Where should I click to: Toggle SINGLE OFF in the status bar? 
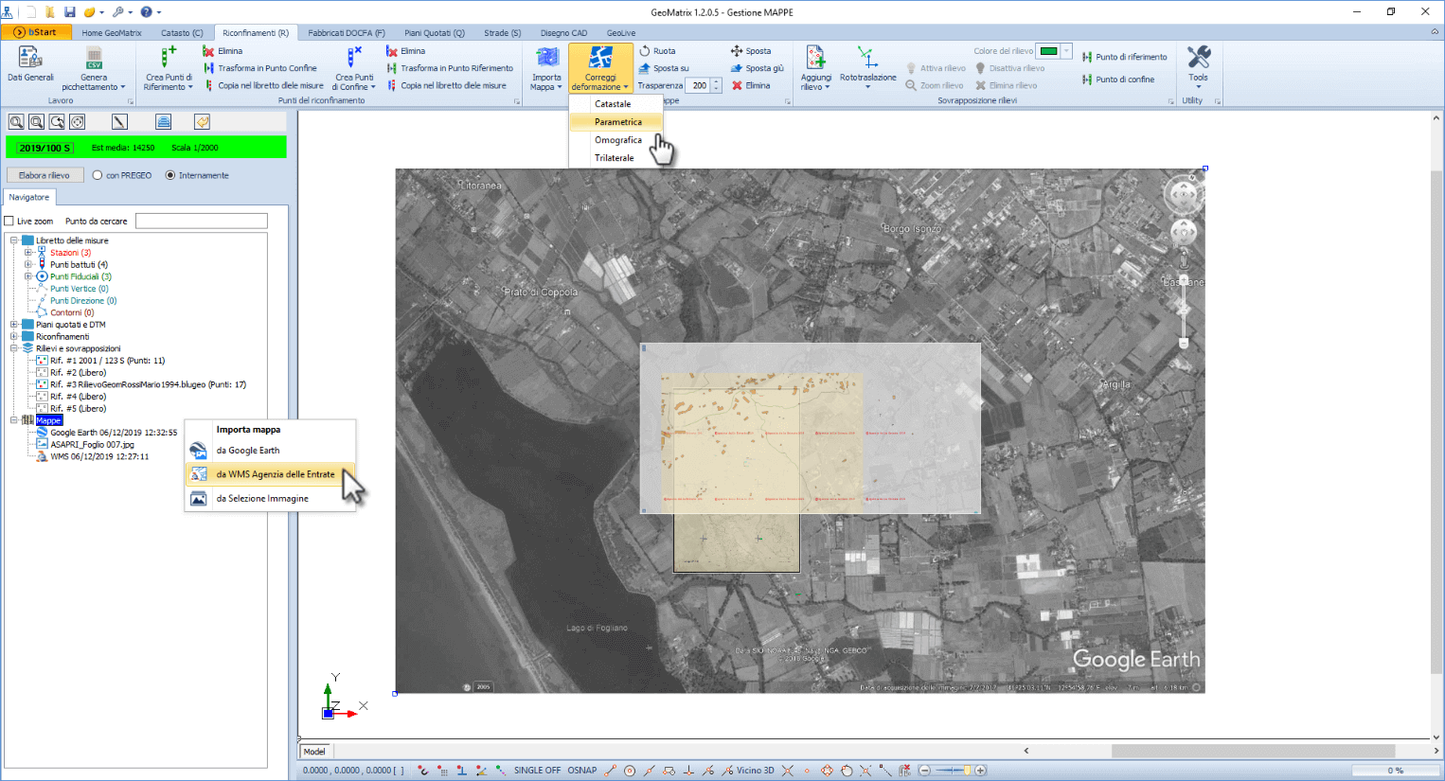537,771
